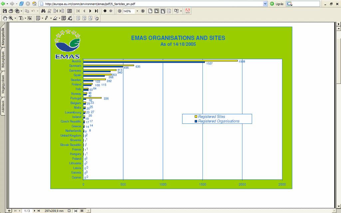The image size is (341, 213).
Task: Click the yellow Registered Sites legend swatch
Action: click(x=196, y=116)
